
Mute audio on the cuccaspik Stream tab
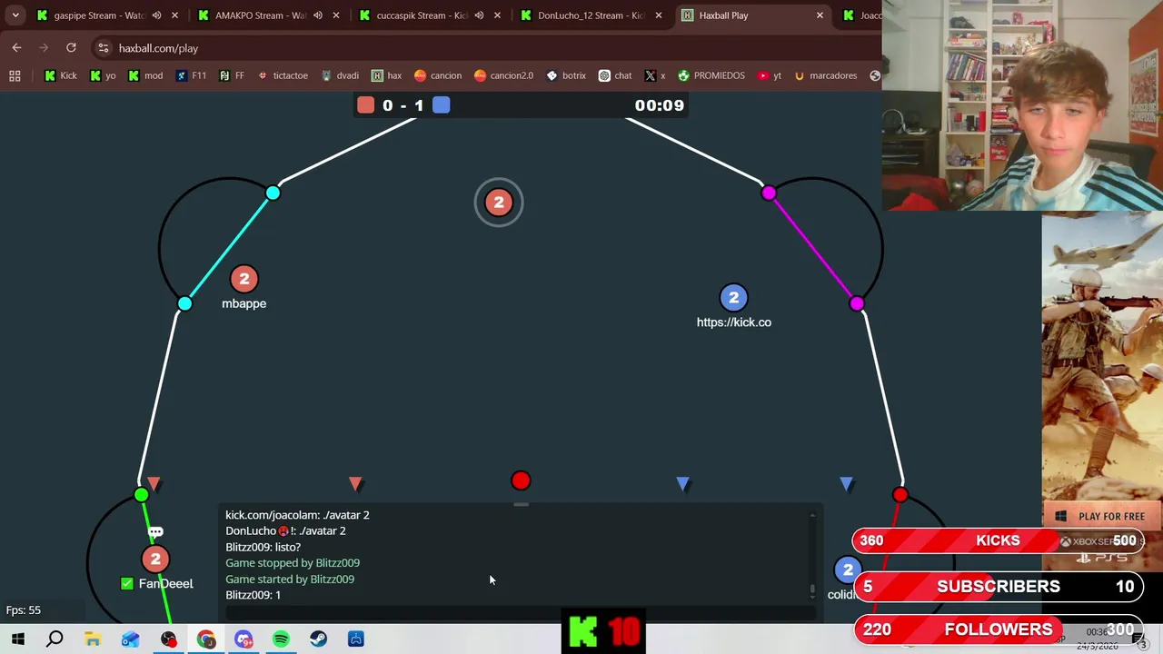(479, 15)
